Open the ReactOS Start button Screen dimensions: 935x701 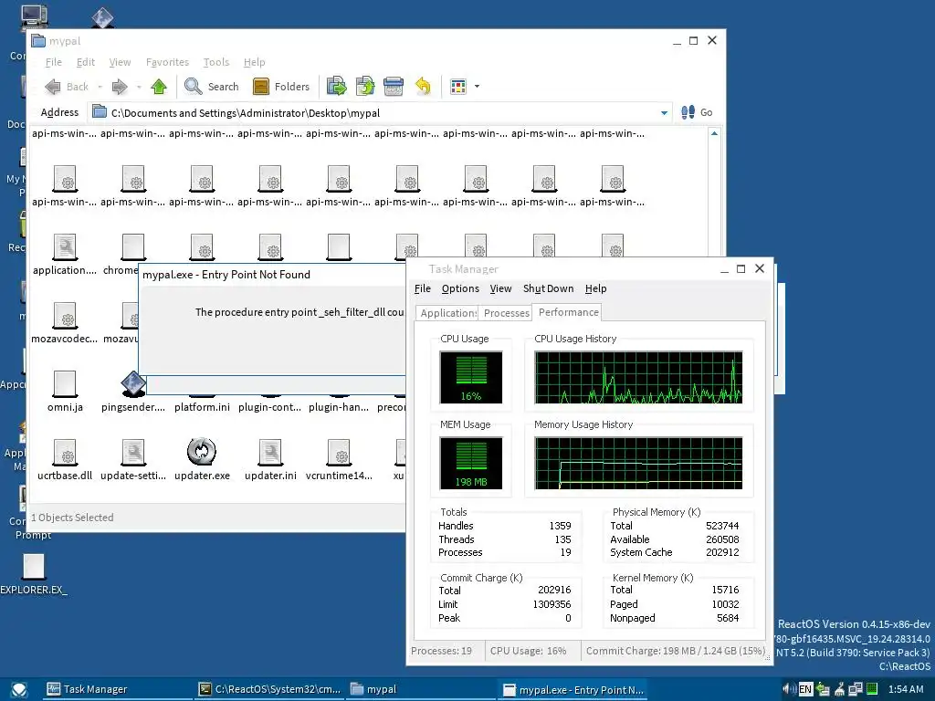point(19,690)
